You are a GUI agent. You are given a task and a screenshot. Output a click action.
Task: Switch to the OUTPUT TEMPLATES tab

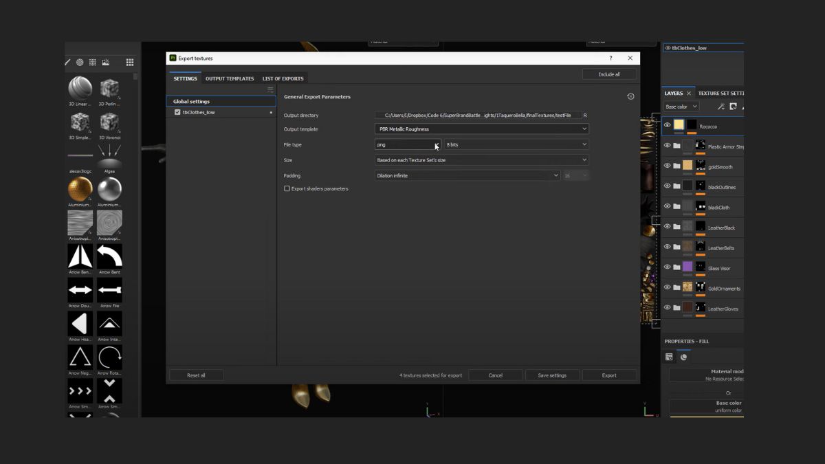pyautogui.click(x=230, y=78)
